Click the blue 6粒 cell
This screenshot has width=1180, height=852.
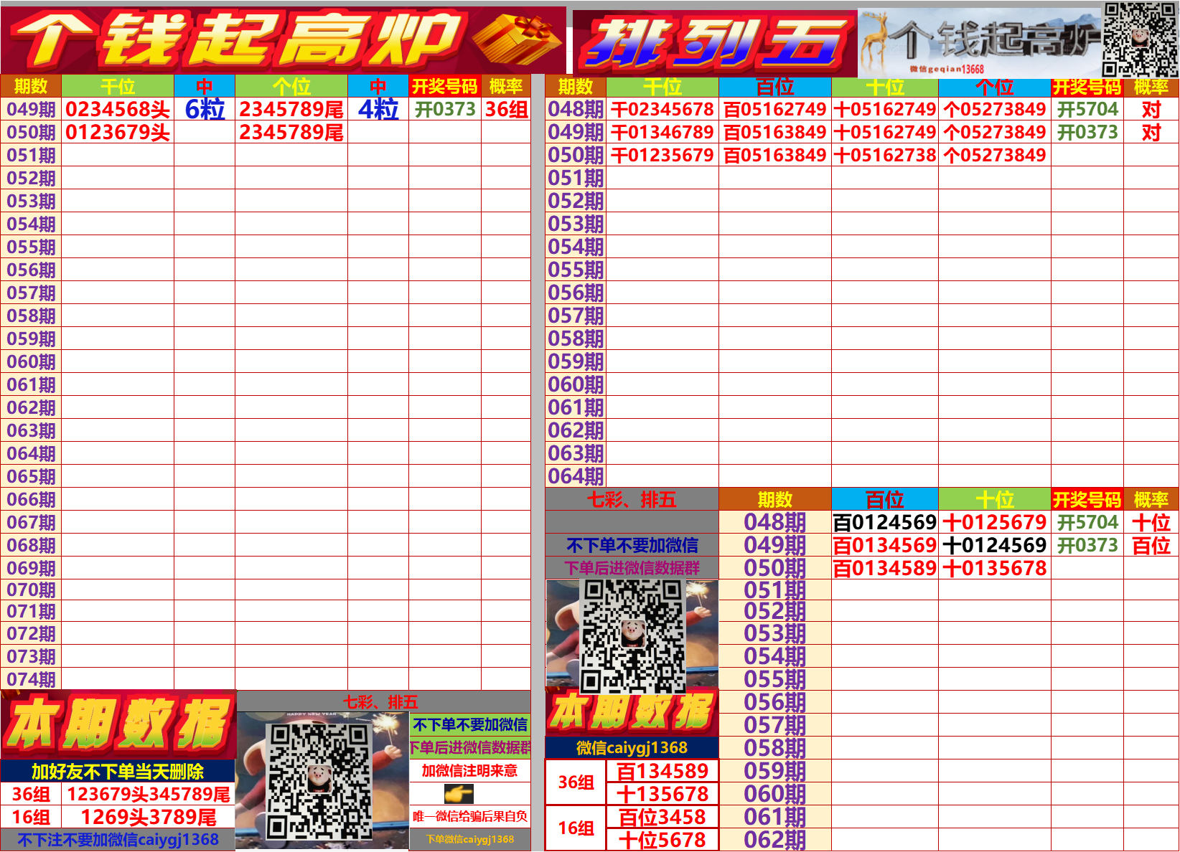point(205,109)
